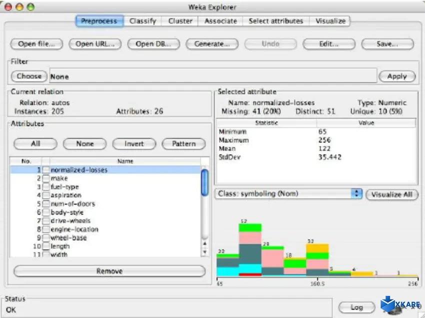This screenshot has height=318, width=425.
Task: Open the Log window
Action: [356, 307]
